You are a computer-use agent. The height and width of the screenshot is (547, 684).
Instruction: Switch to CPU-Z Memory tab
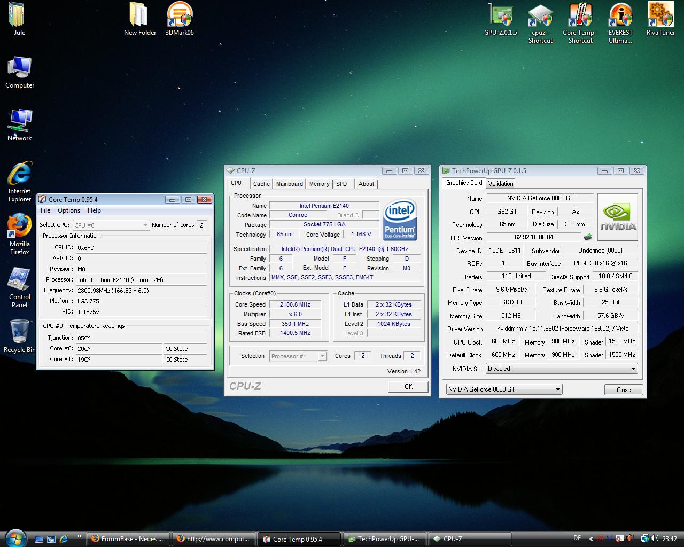(320, 184)
